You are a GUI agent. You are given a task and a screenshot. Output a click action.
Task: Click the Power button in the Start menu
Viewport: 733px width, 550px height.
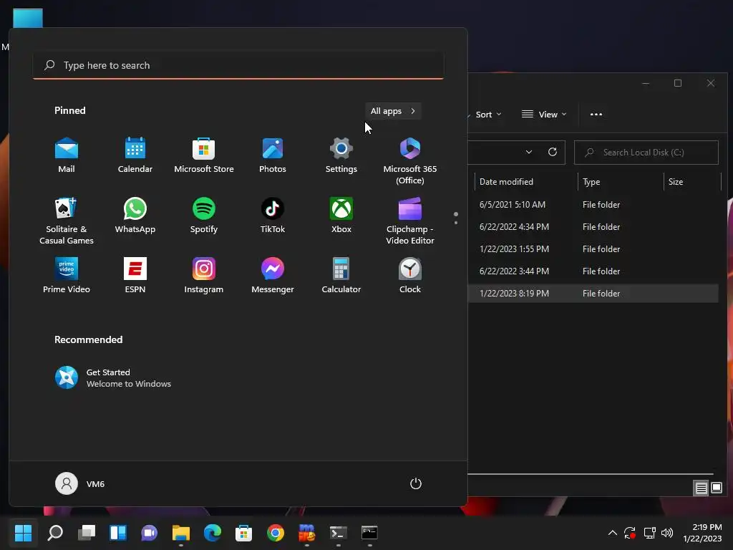416,483
